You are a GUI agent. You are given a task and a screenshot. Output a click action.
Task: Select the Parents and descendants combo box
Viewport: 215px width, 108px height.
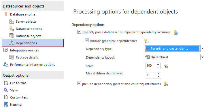(x=173, y=49)
